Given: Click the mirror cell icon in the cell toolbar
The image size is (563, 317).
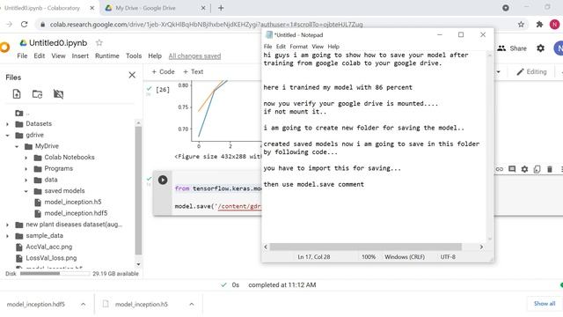Looking at the screenshot, I should pyautogui.click(x=537, y=169).
